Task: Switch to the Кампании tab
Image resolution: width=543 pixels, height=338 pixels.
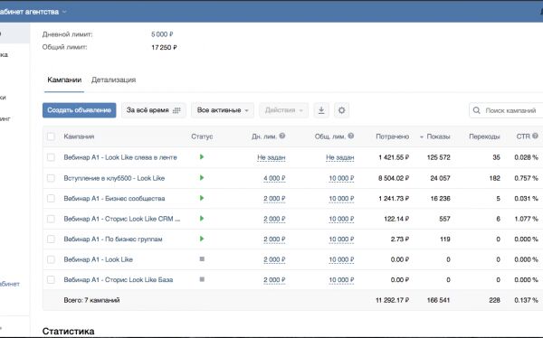Action: pos(64,80)
